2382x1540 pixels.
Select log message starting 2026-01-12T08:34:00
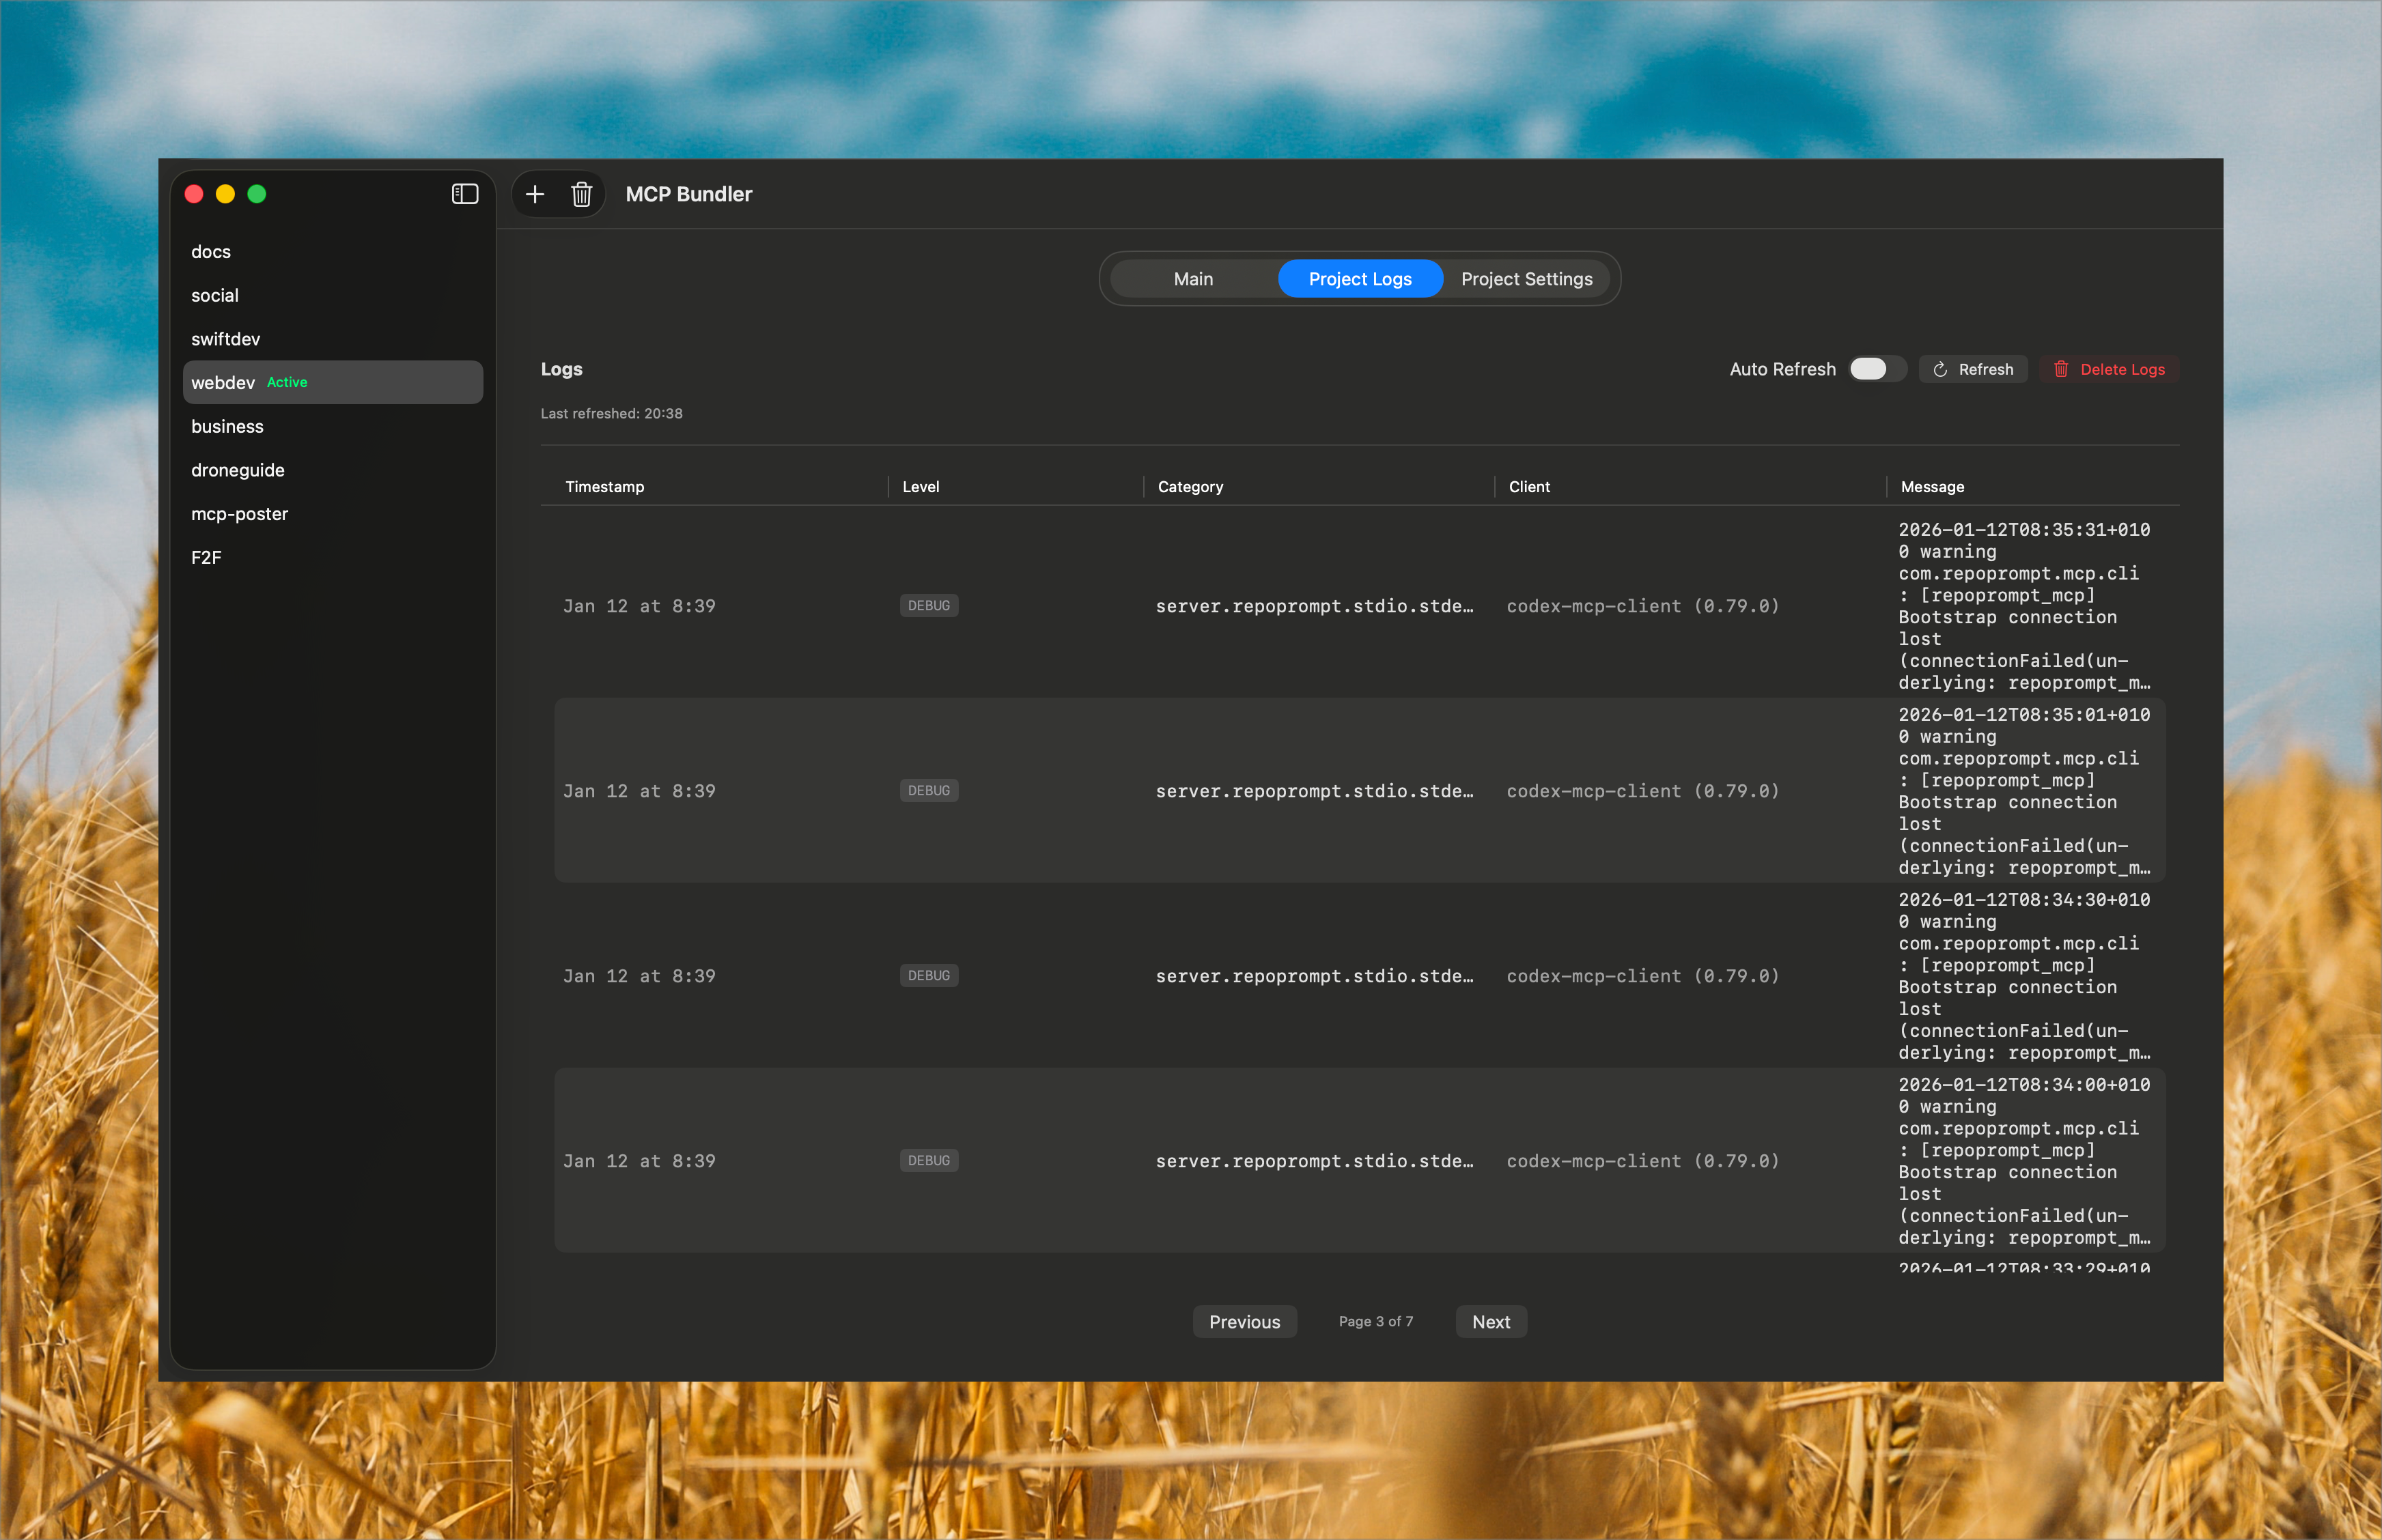(x=2024, y=1161)
